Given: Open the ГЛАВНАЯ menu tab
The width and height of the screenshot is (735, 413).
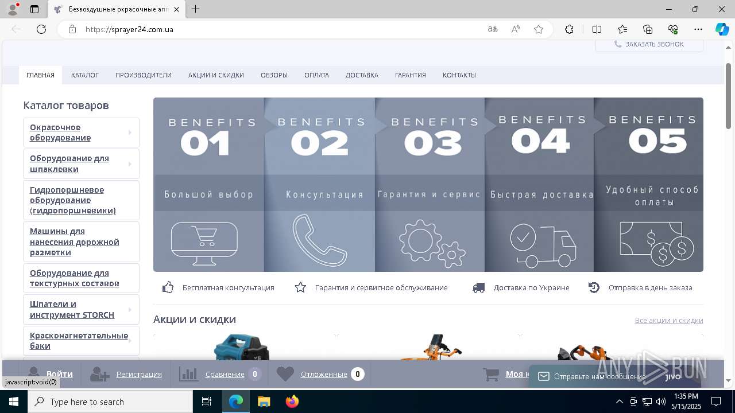Looking at the screenshot, I should tap(40, 75).
